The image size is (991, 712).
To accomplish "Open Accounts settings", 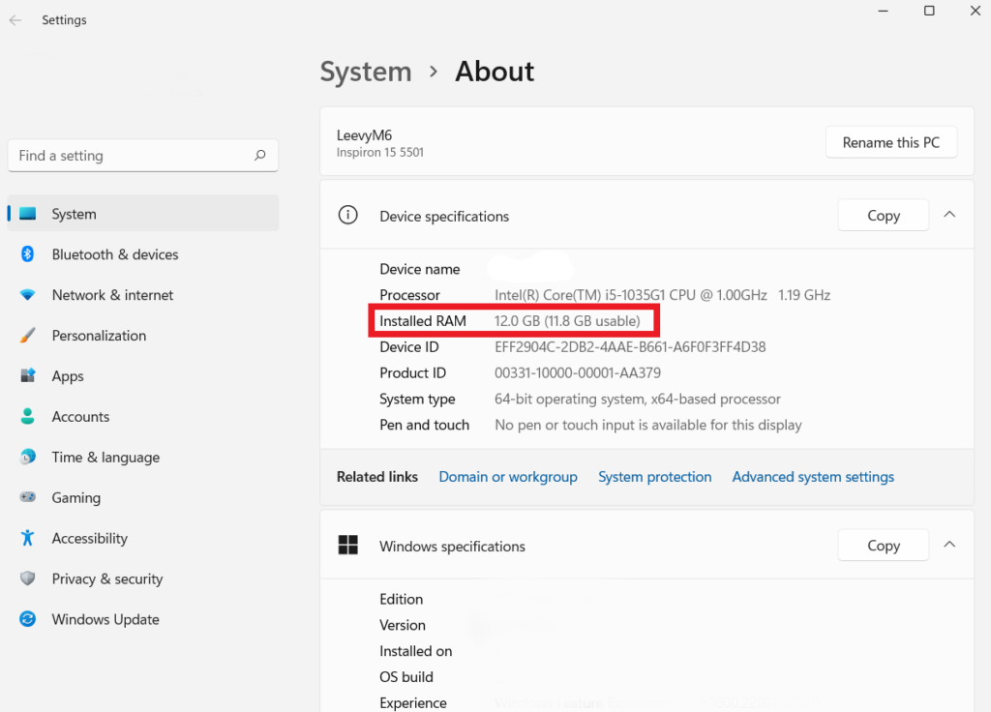I will (x=80, y=417).
